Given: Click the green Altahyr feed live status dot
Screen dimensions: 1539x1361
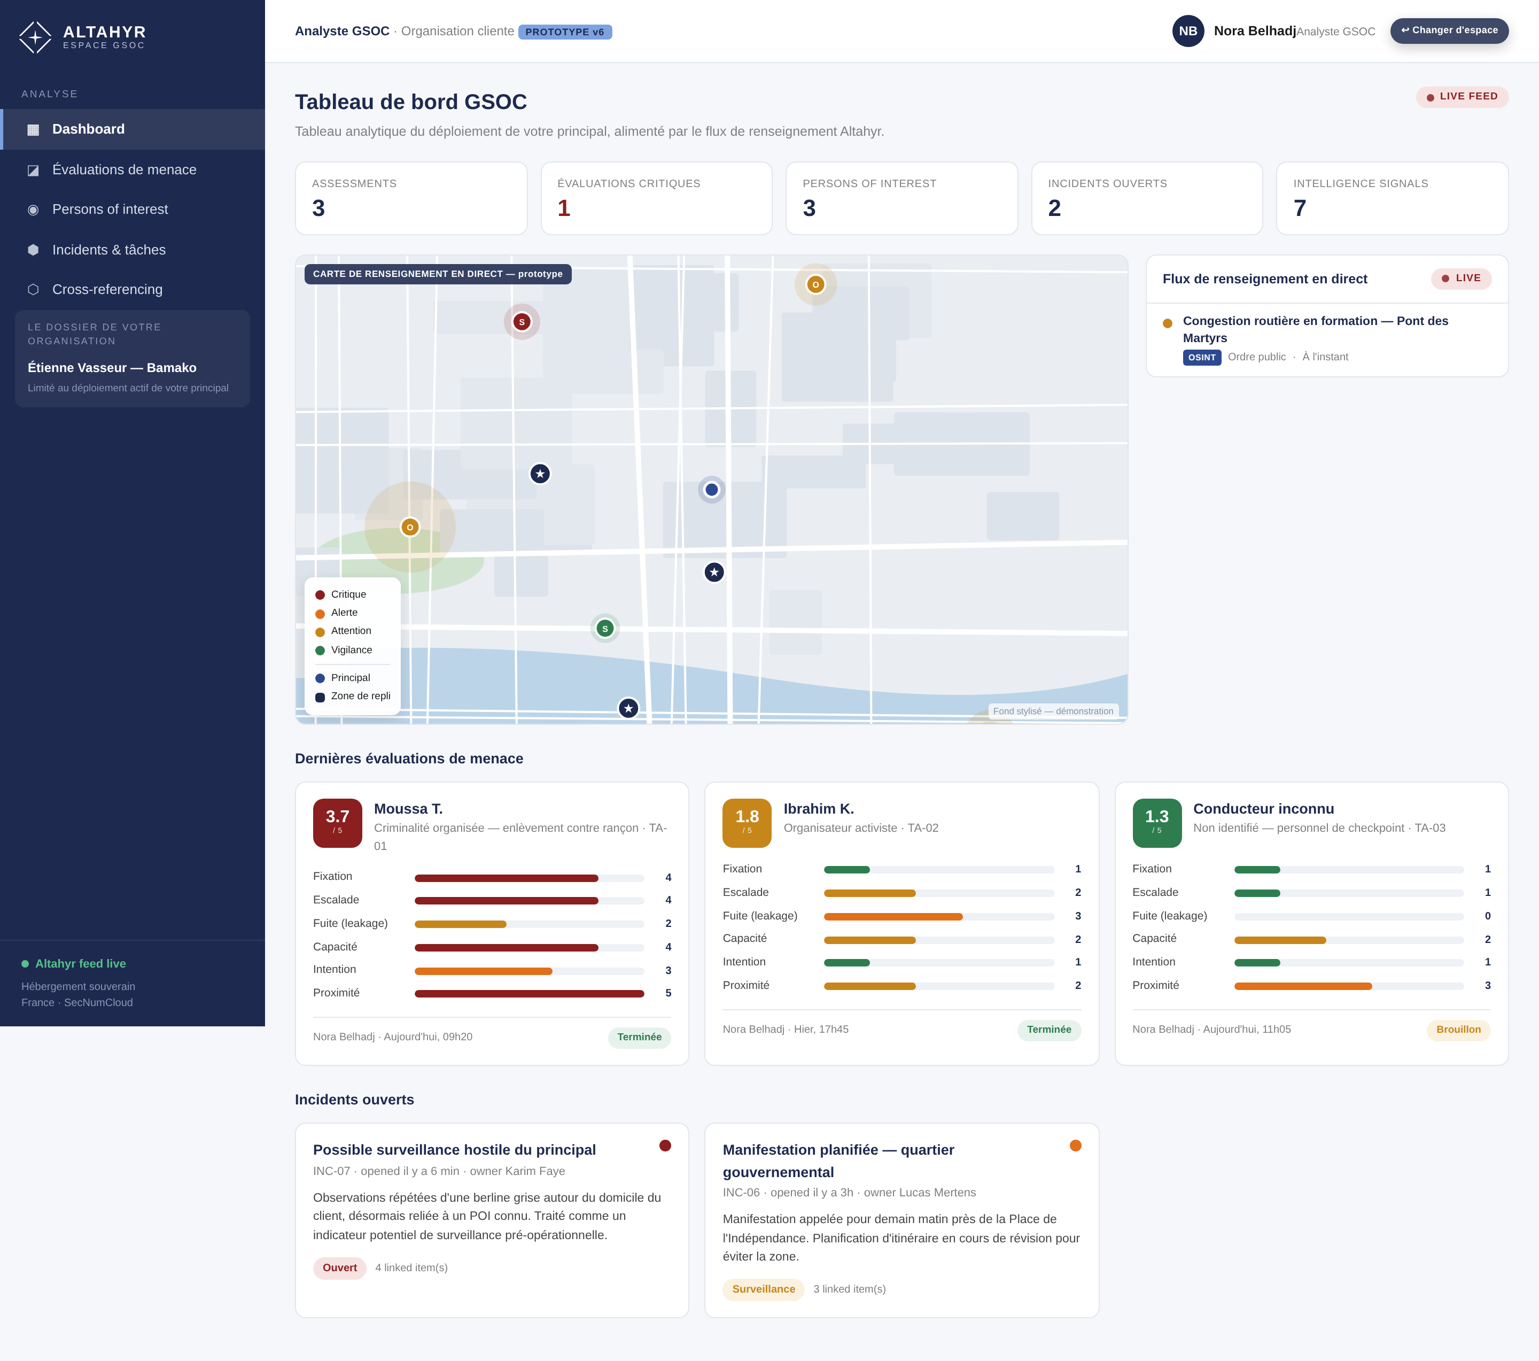Looking at the screenshot, I should coord(25,964).
